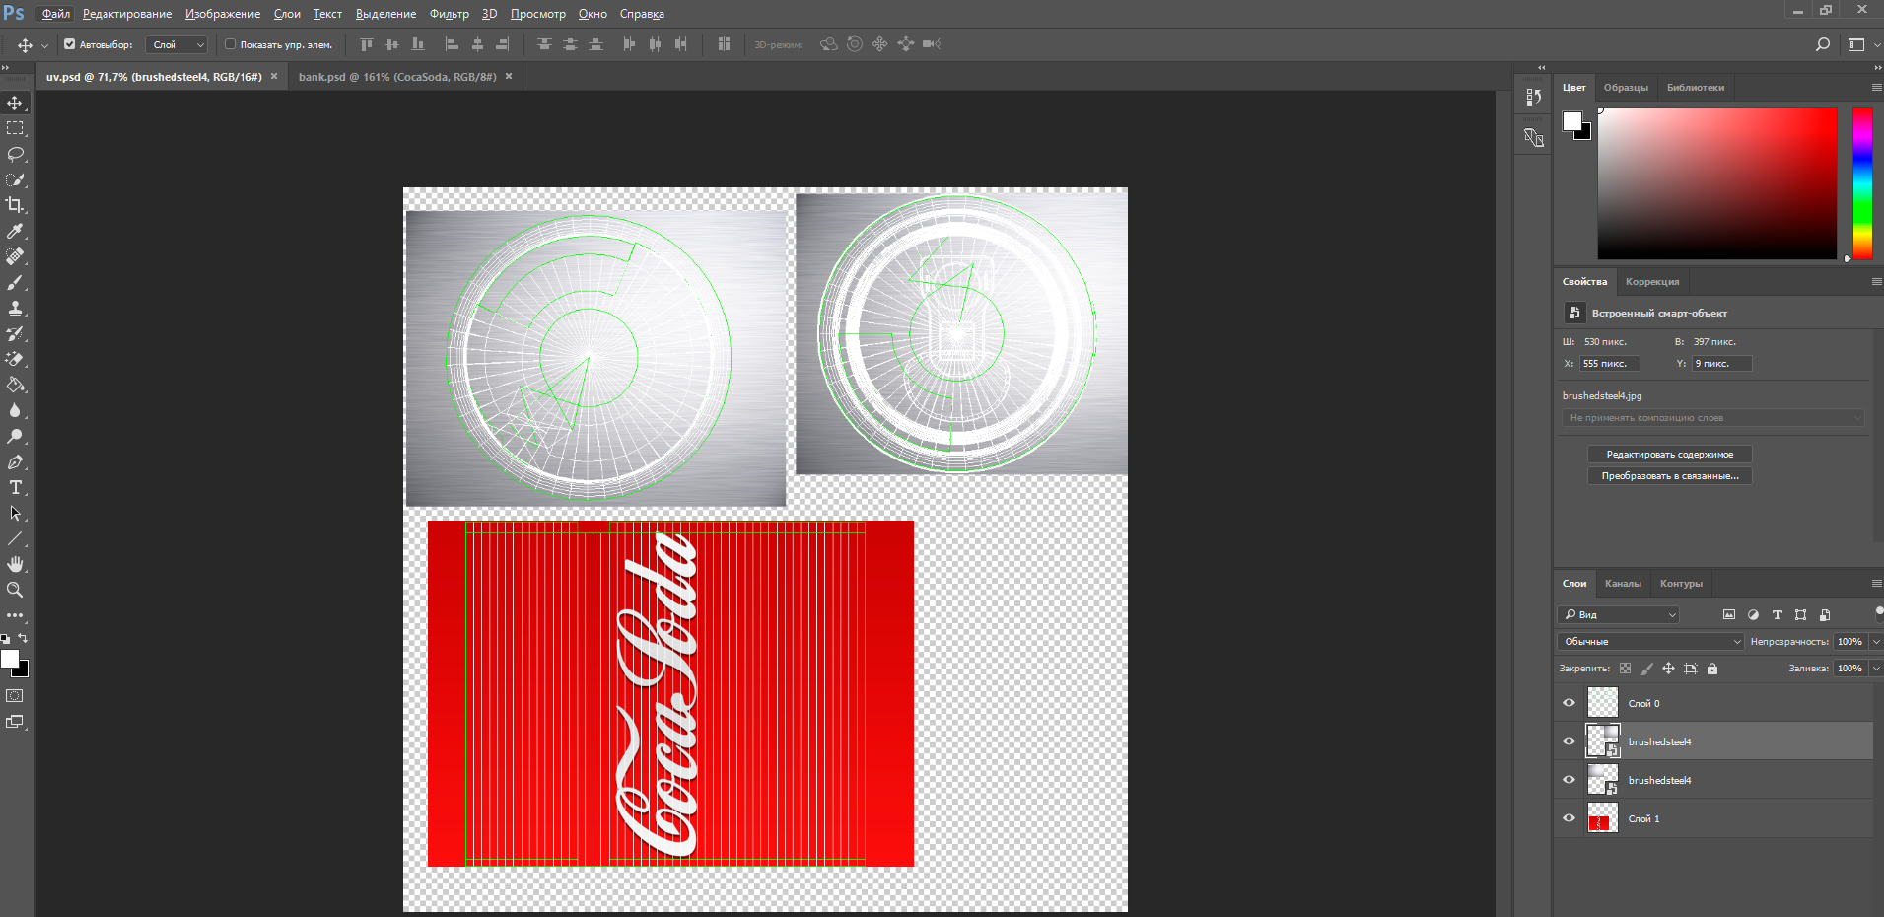Enable Показать упр. элем. checkbox
The width and height of the screenshot is (1884, 917).
[x=231, y=44]
